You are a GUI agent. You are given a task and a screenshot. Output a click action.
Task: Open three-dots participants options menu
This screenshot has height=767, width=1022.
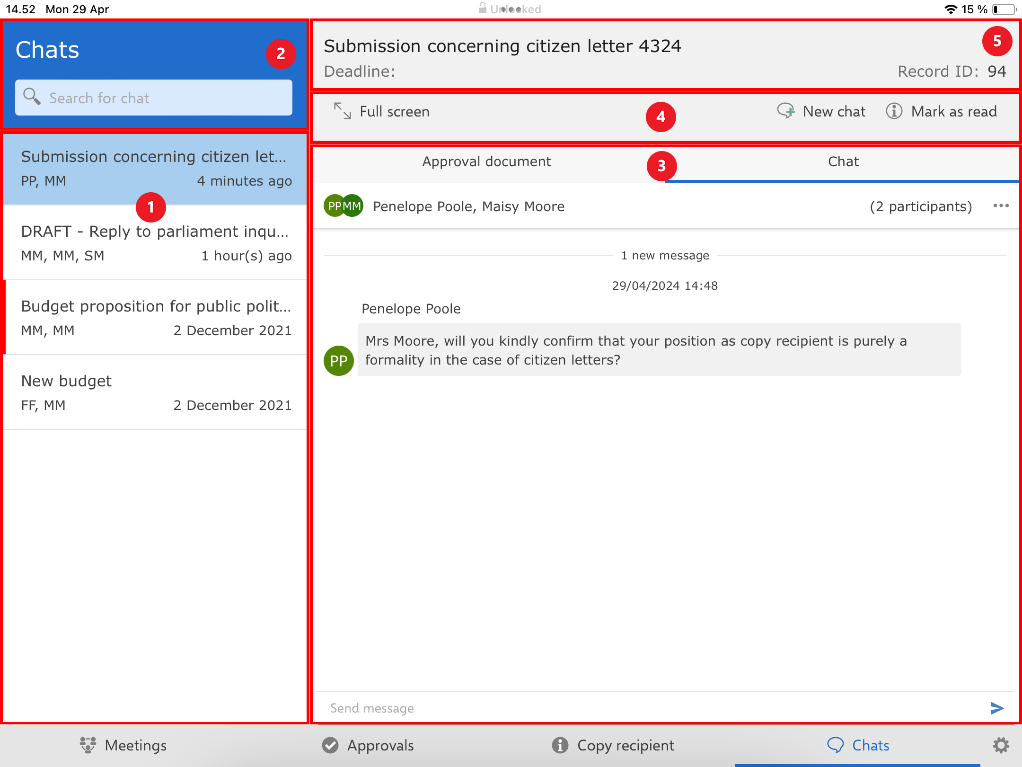click(x=1001, y=205)
